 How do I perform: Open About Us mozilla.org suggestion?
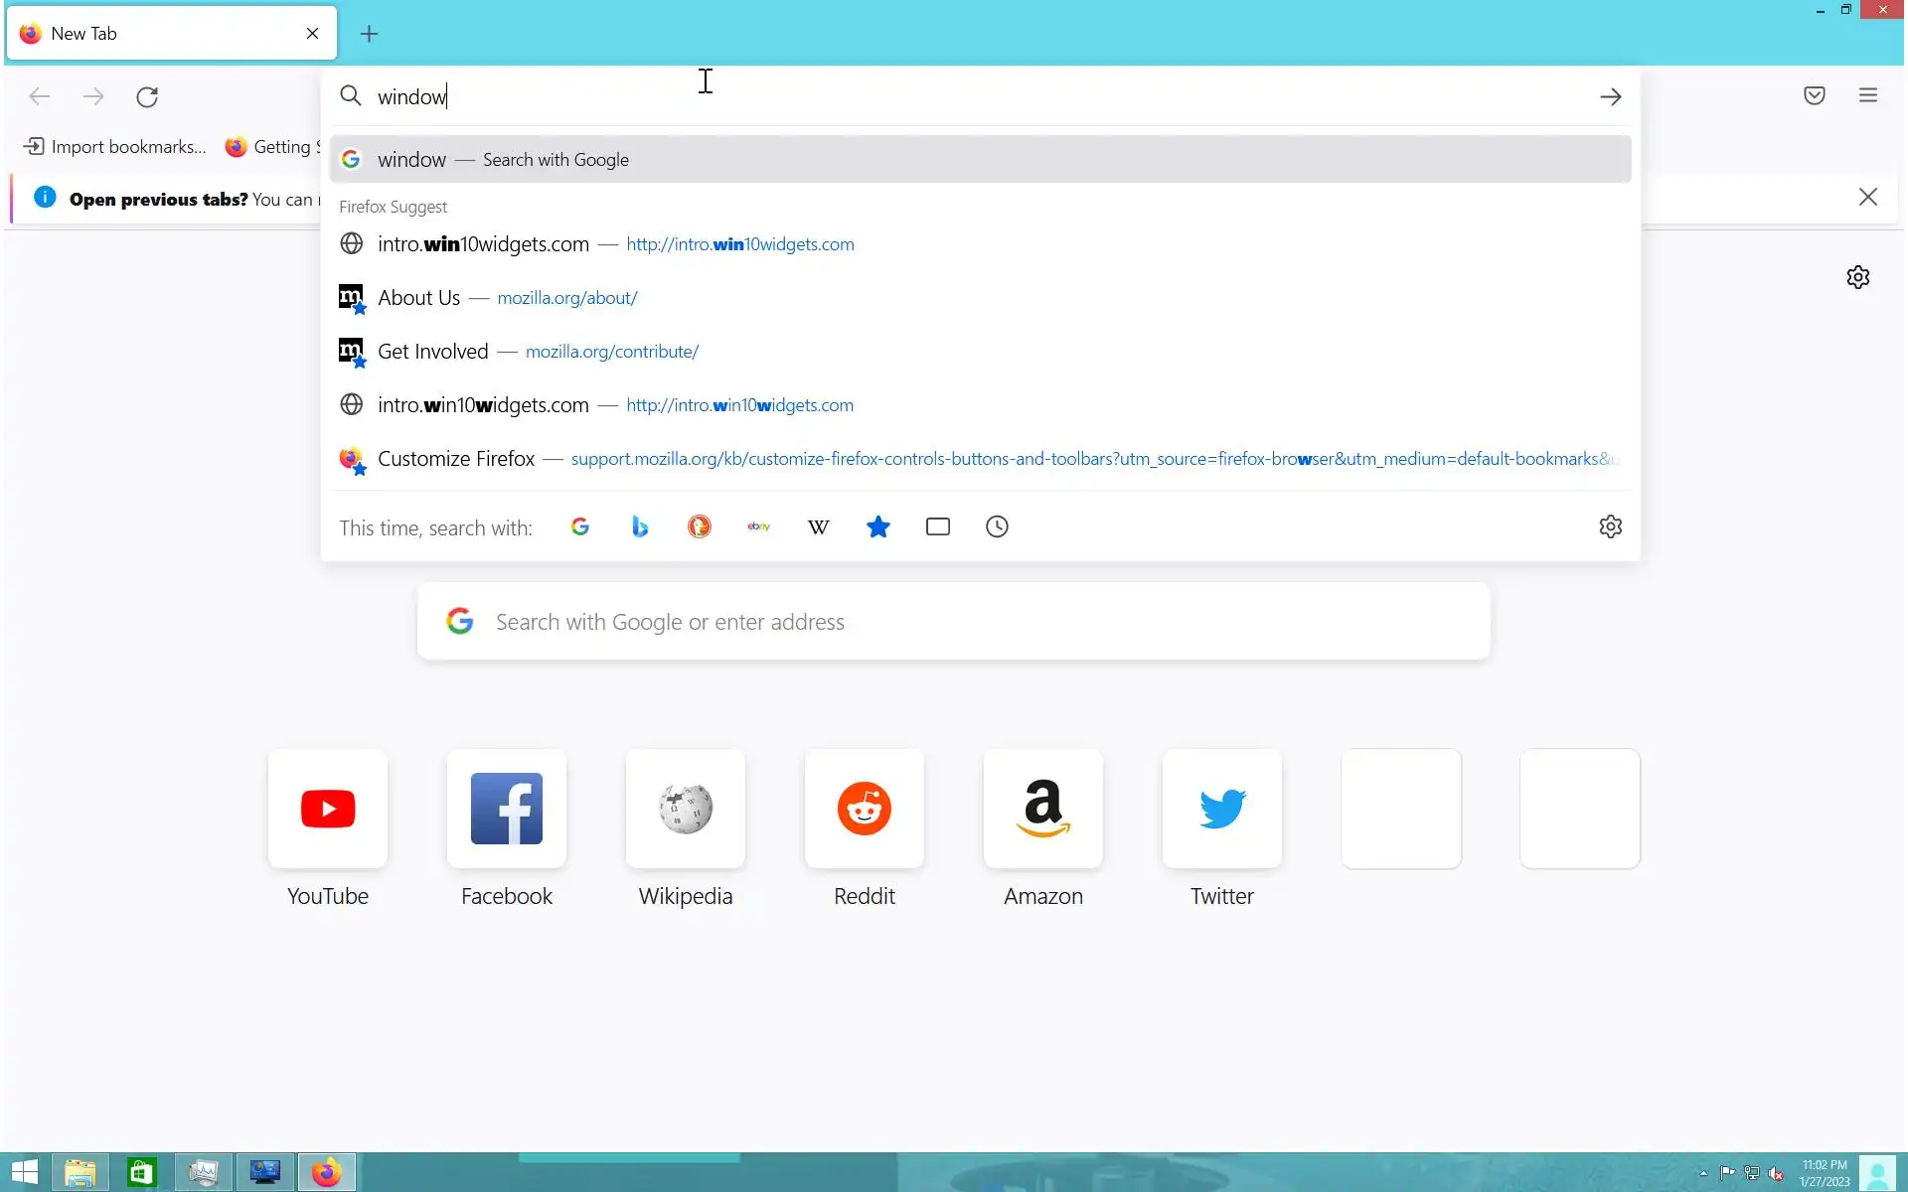pos(507,298)
